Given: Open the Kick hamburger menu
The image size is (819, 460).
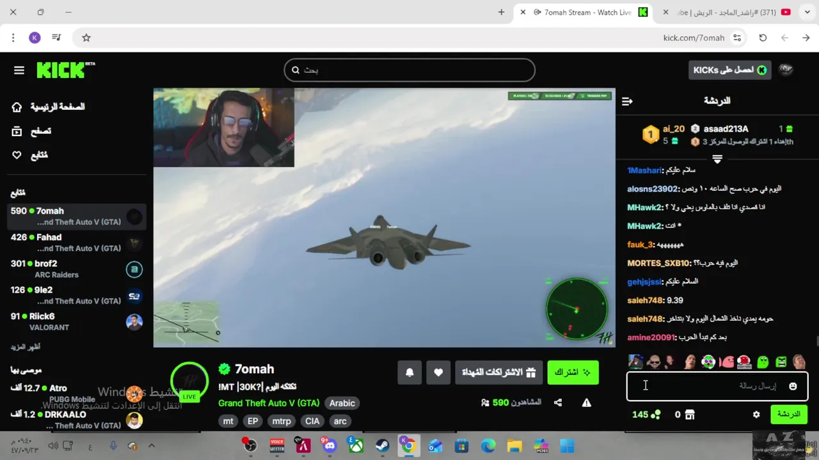Looking at the screenshot, I should pos(19,70).
